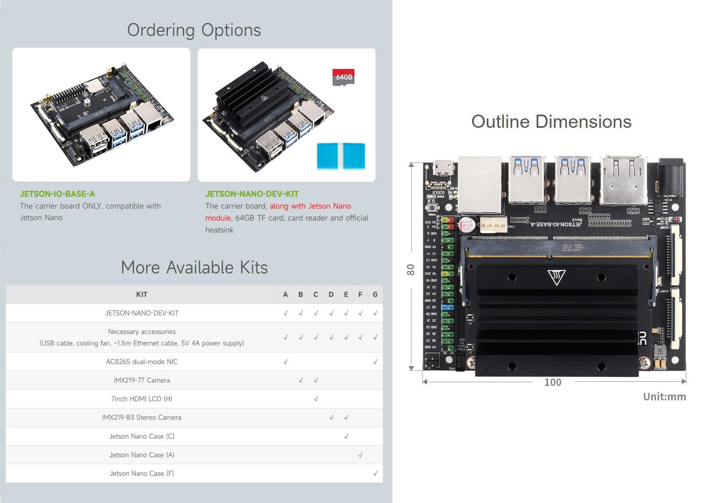Toggle the checkmark for AC8265 NIC column A

pyautogui.click(x=285, y=362)
